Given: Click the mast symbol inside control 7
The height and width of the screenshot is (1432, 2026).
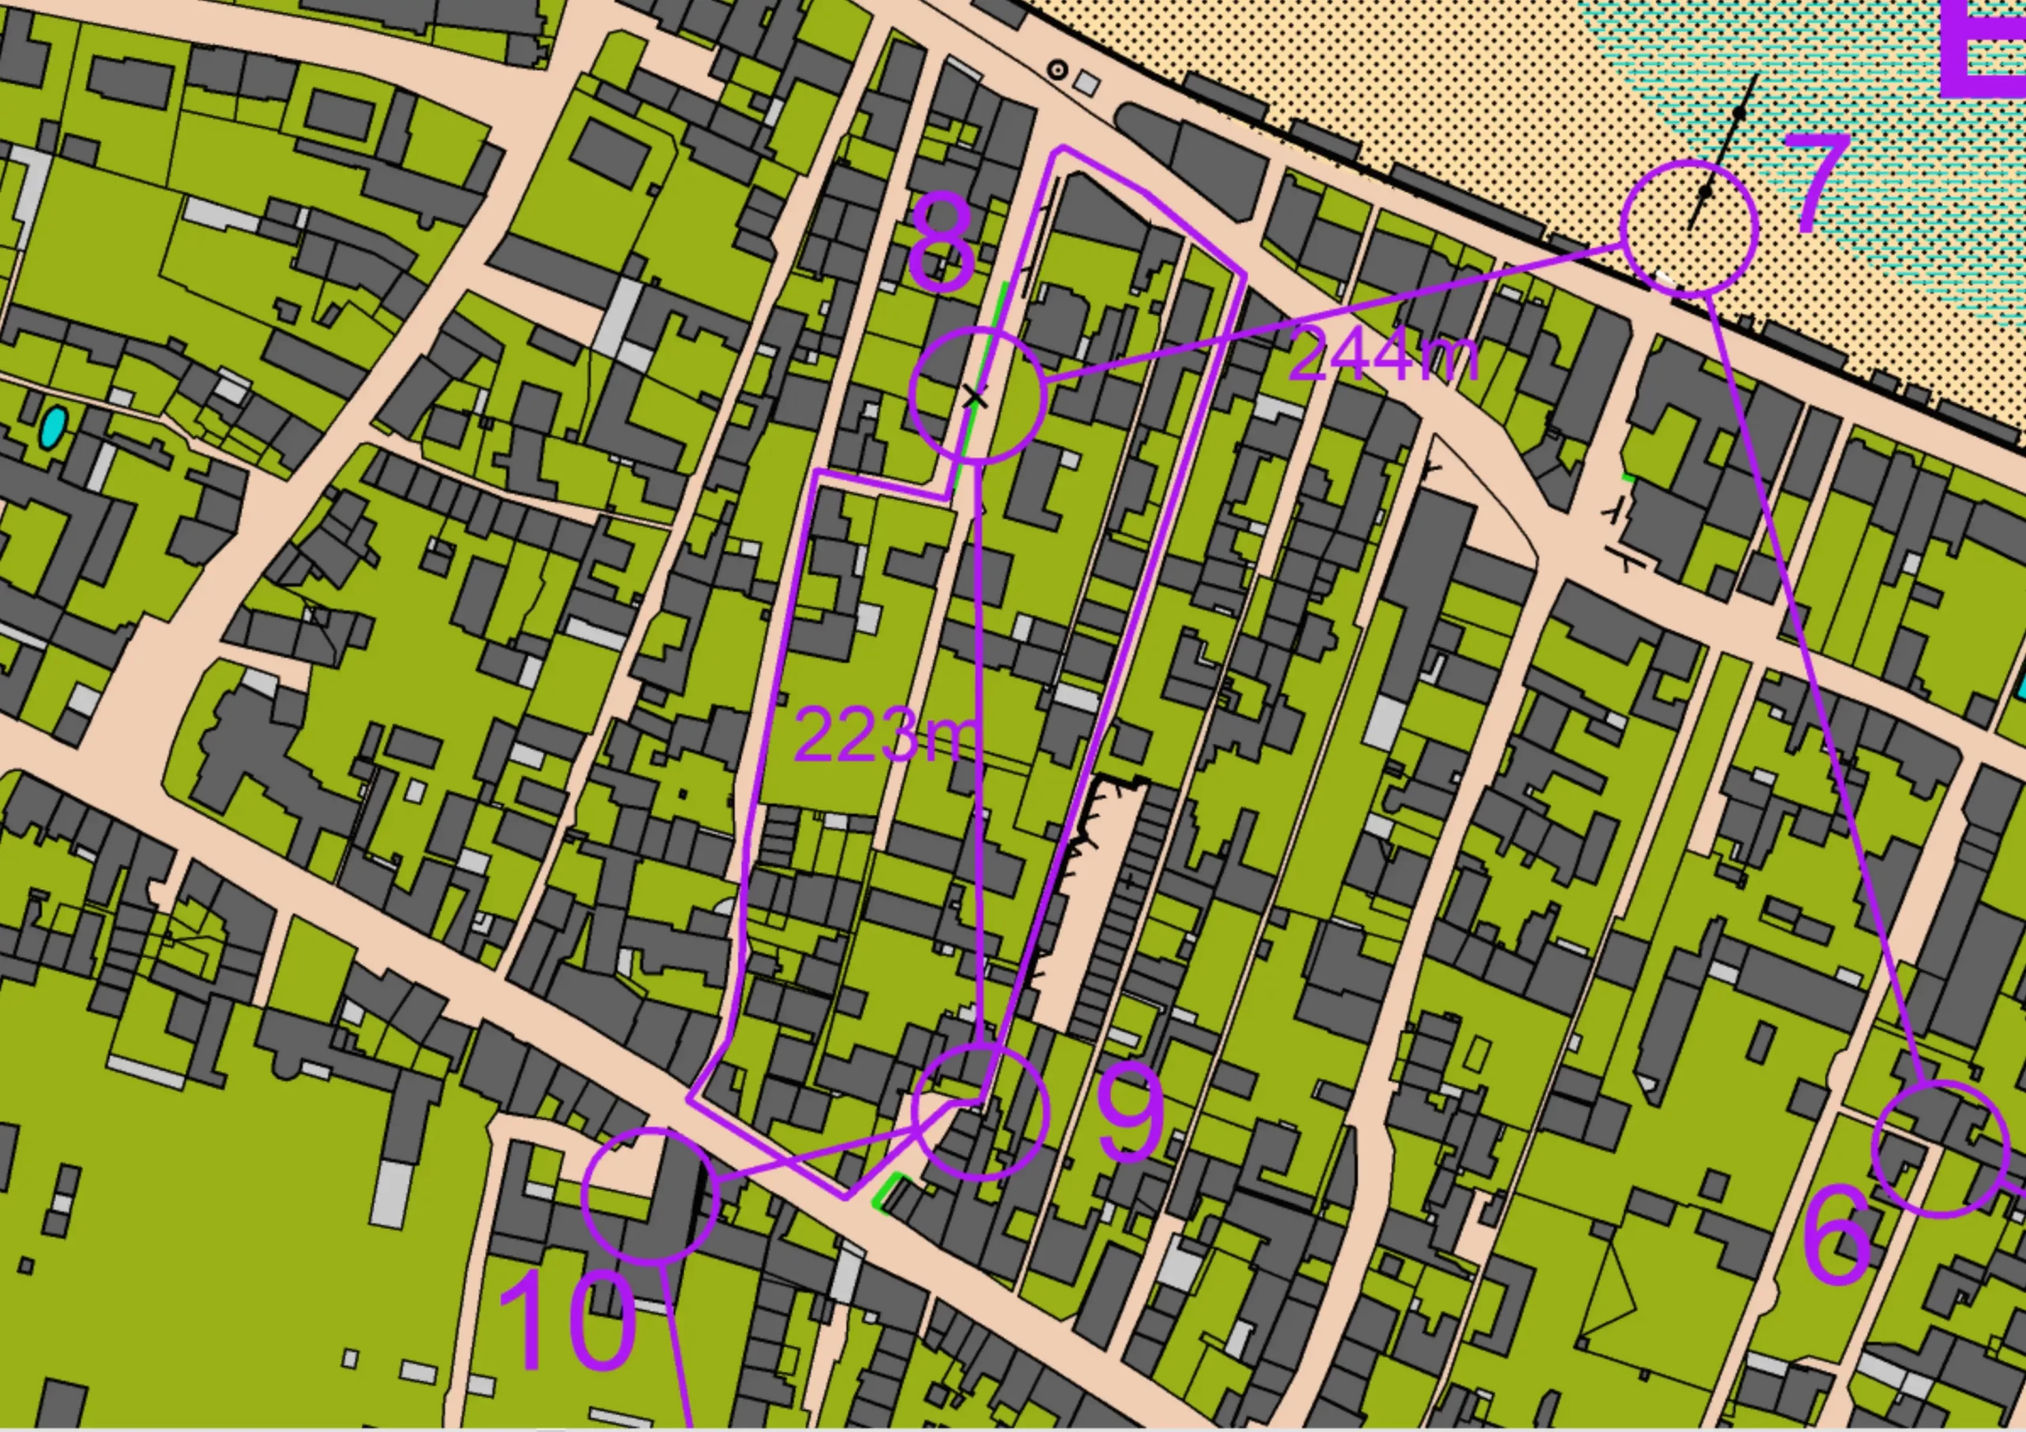Looking at the screenshot, I should pos(1705,191).
